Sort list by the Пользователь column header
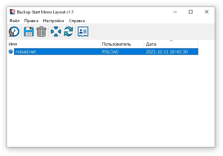The image size is (223, 156). tap(122, 44)
